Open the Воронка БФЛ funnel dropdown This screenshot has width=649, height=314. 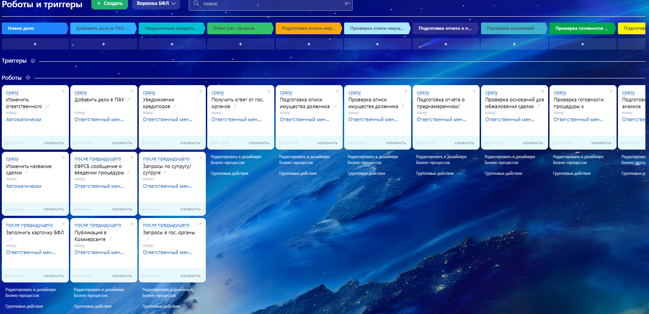click(x=156, y=4)
